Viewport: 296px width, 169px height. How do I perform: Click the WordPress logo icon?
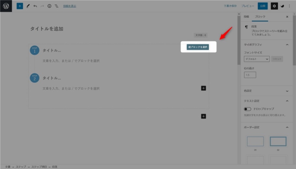coord(6,6)
